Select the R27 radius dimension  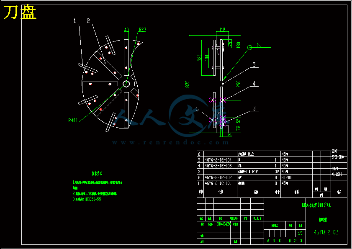click(x=143, y=29)
